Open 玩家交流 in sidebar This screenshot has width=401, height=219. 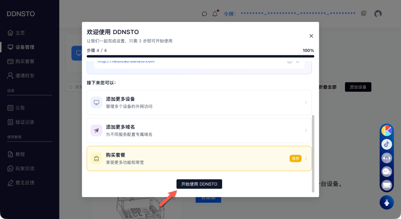coord(25,169)
